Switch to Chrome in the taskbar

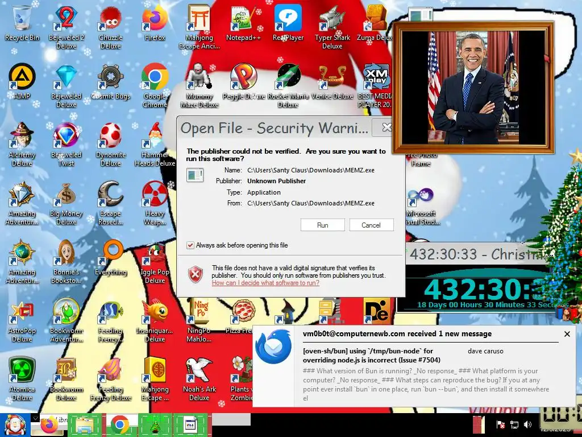pos(119,425)
